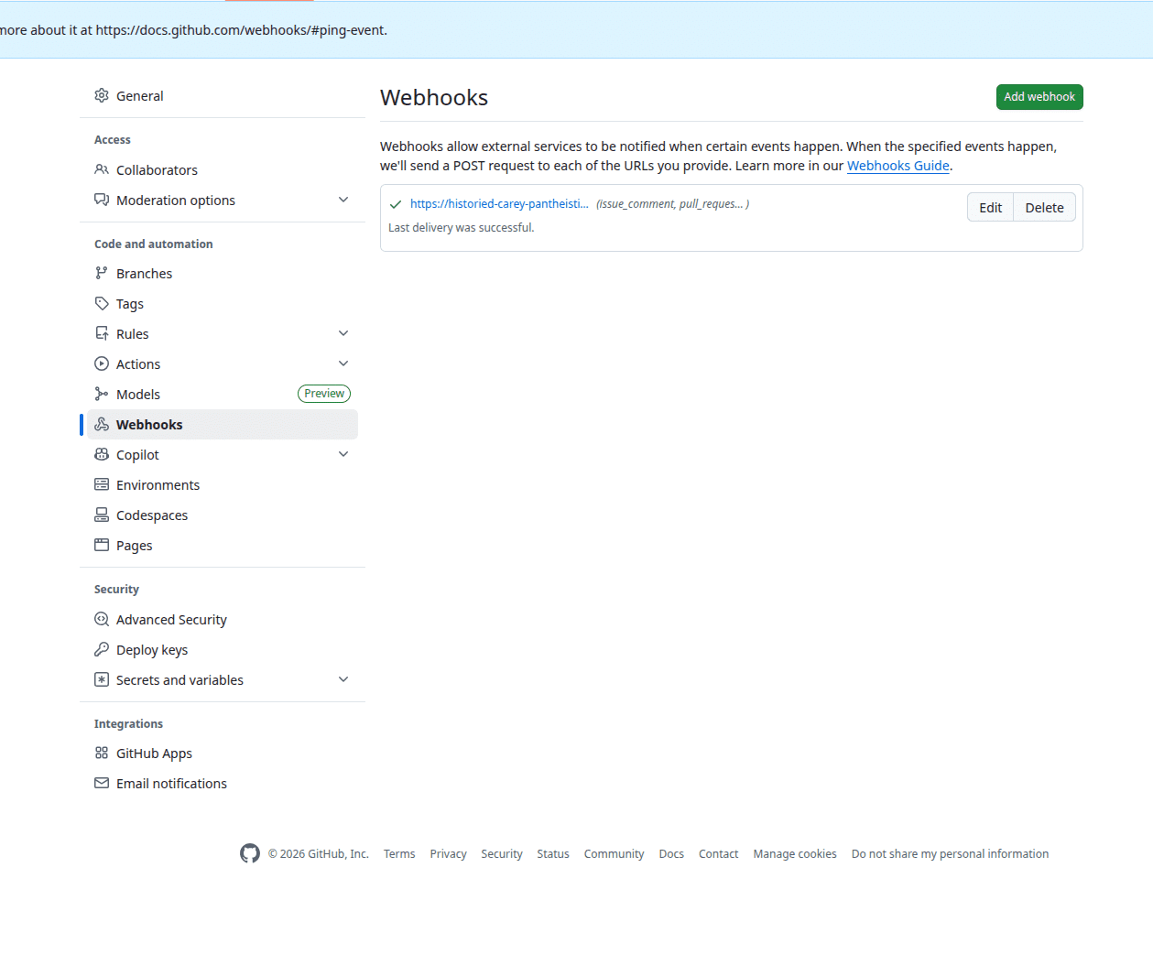Screen dimensions: 1153x965
Task: Click the Rules icon in sidebar
Action: point(102,333)
